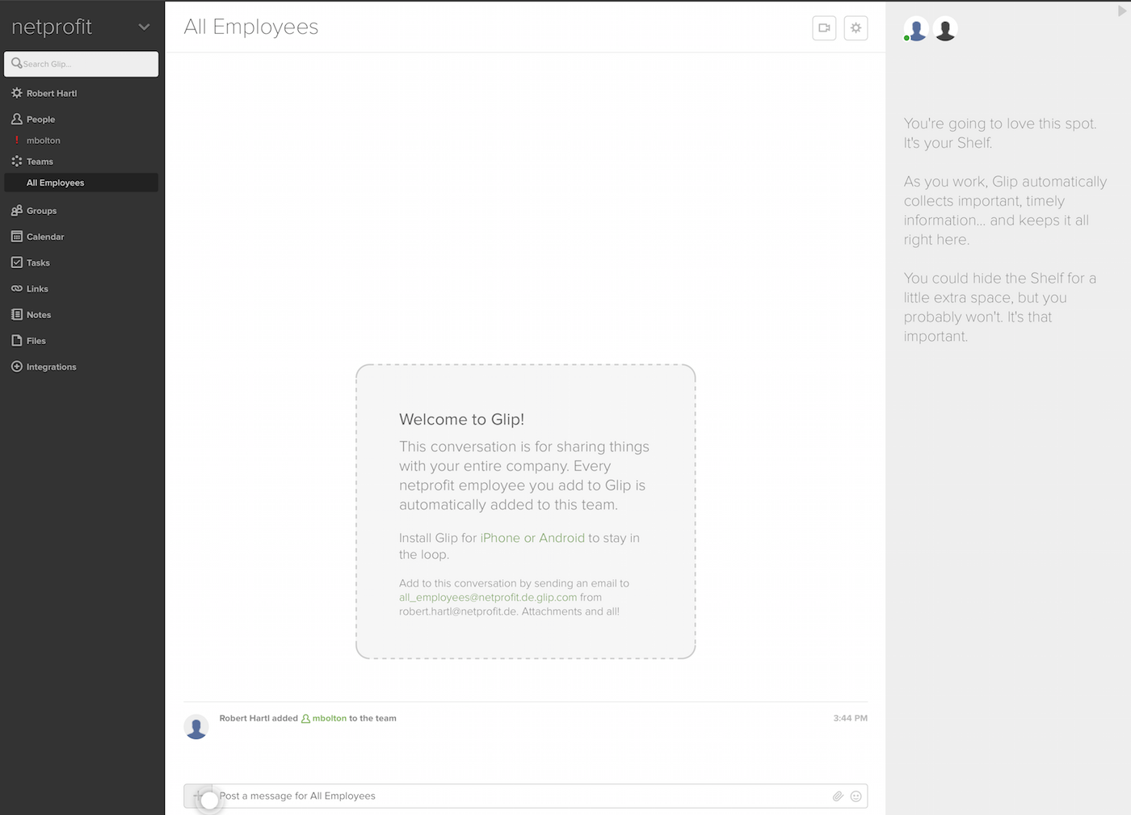
Task: Click the People icon in the sidebar
Action: click(x=16, y=119)
